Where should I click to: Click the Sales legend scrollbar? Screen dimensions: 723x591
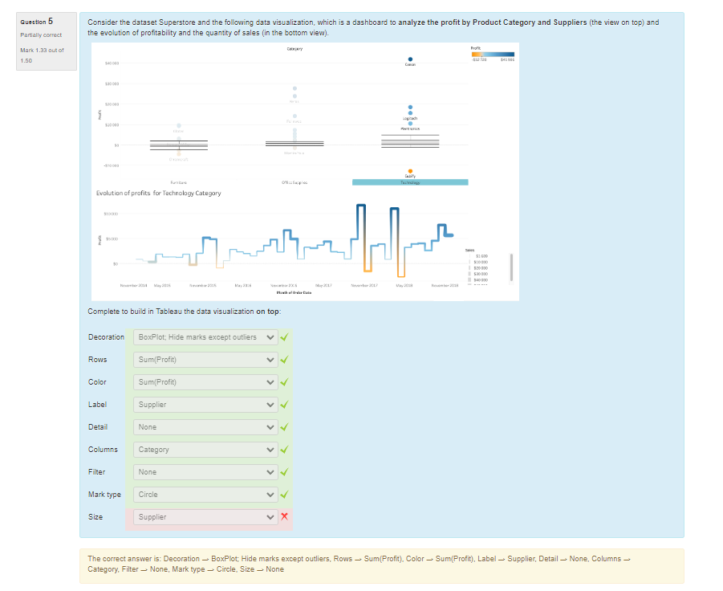coord(511,265)
